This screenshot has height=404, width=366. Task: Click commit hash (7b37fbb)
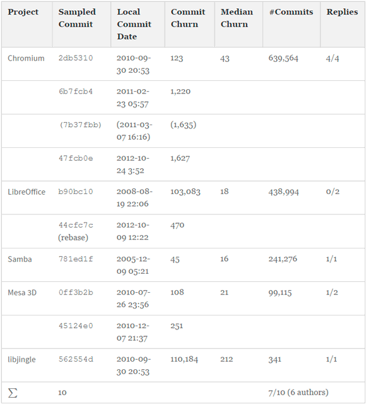(x=80, y=125)
